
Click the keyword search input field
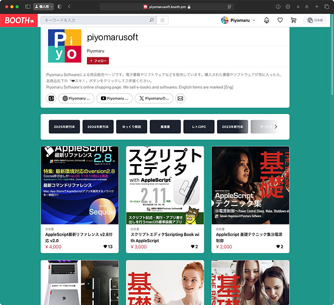[95, 20]
